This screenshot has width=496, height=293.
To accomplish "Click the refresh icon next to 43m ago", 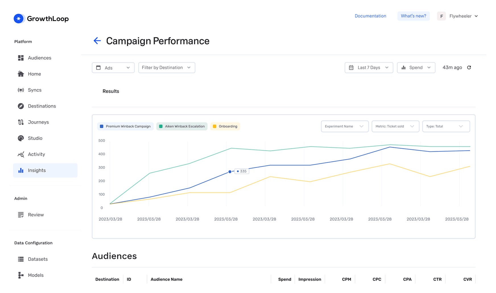I will [x=469, y=68].
